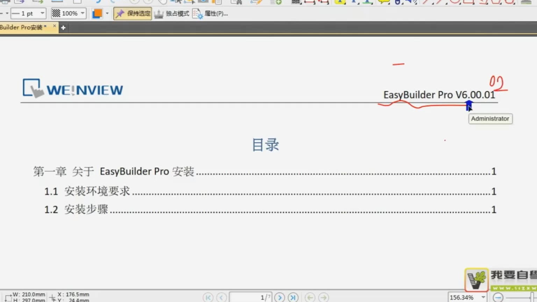Activate 独占模式 exclusive mode
This screenshot has width=537, height=302.
tap(172, 14)
